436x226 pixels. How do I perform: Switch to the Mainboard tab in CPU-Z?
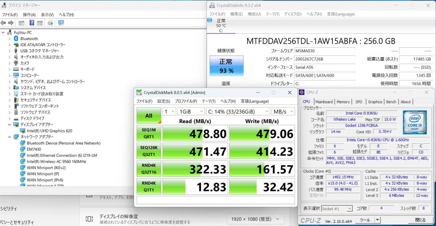324,102
